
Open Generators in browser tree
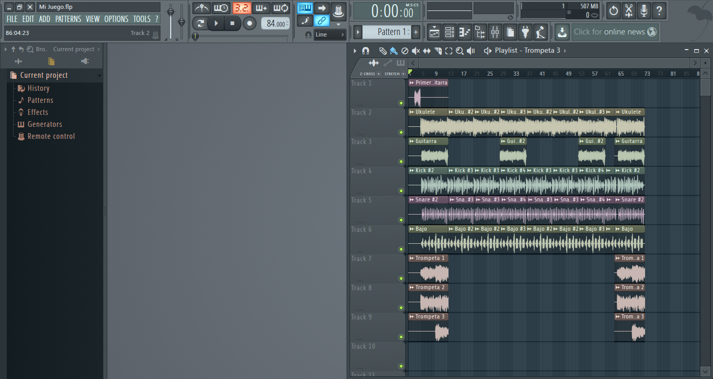pyautogui.click(x=44, y=124)
